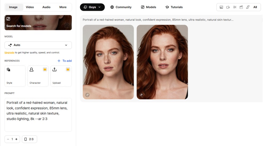Click the grid icon on models banner
The image size is (263, 146).
pyautogui.click(x=8, y=19)
